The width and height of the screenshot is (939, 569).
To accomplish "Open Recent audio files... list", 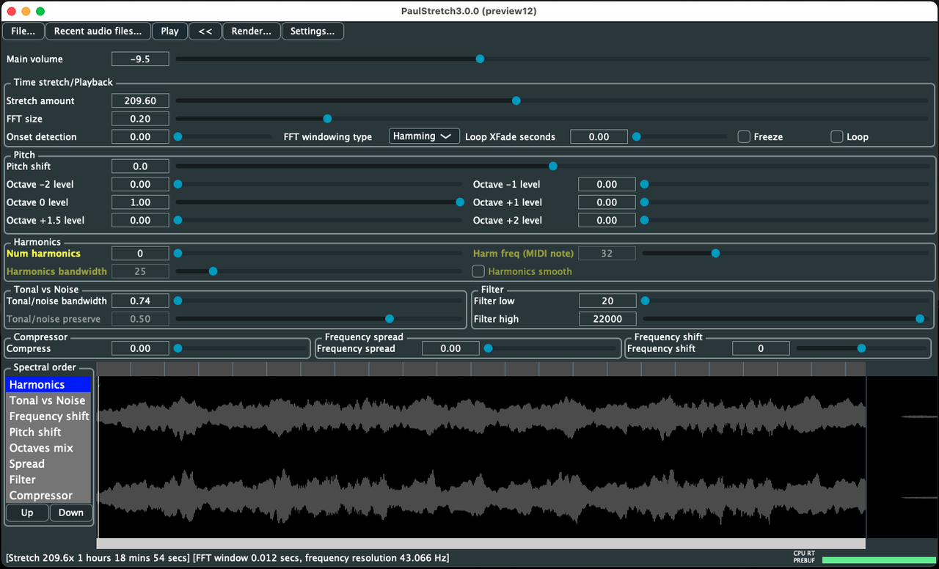I will (98, 31).
